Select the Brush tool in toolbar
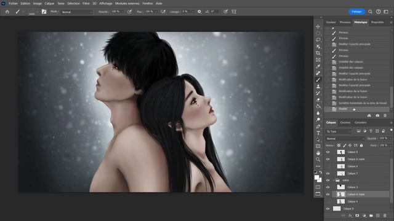 click(x=318, y=80)
